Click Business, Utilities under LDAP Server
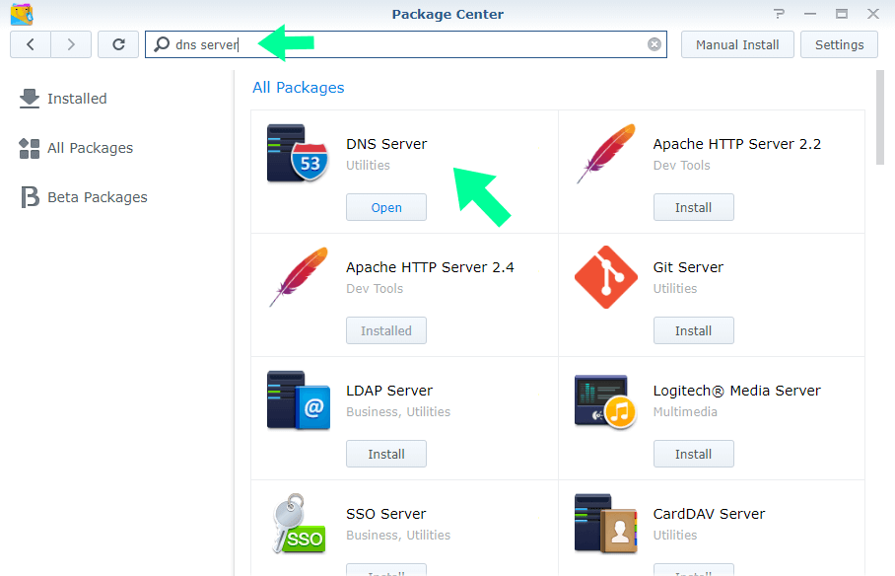895x576 pixels. coord(398,412)
